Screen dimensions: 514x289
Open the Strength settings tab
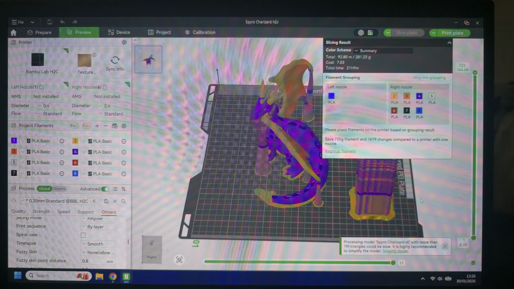pos(41,212)
